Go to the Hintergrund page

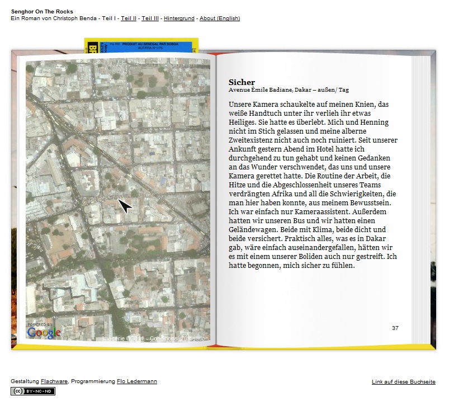point(179,18)
